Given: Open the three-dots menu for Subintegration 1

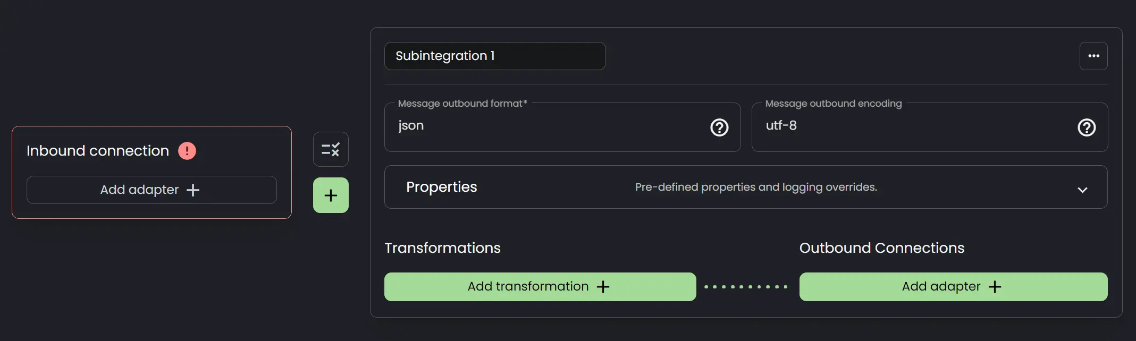Looking at the screenshot, I should coord(1093,56).
